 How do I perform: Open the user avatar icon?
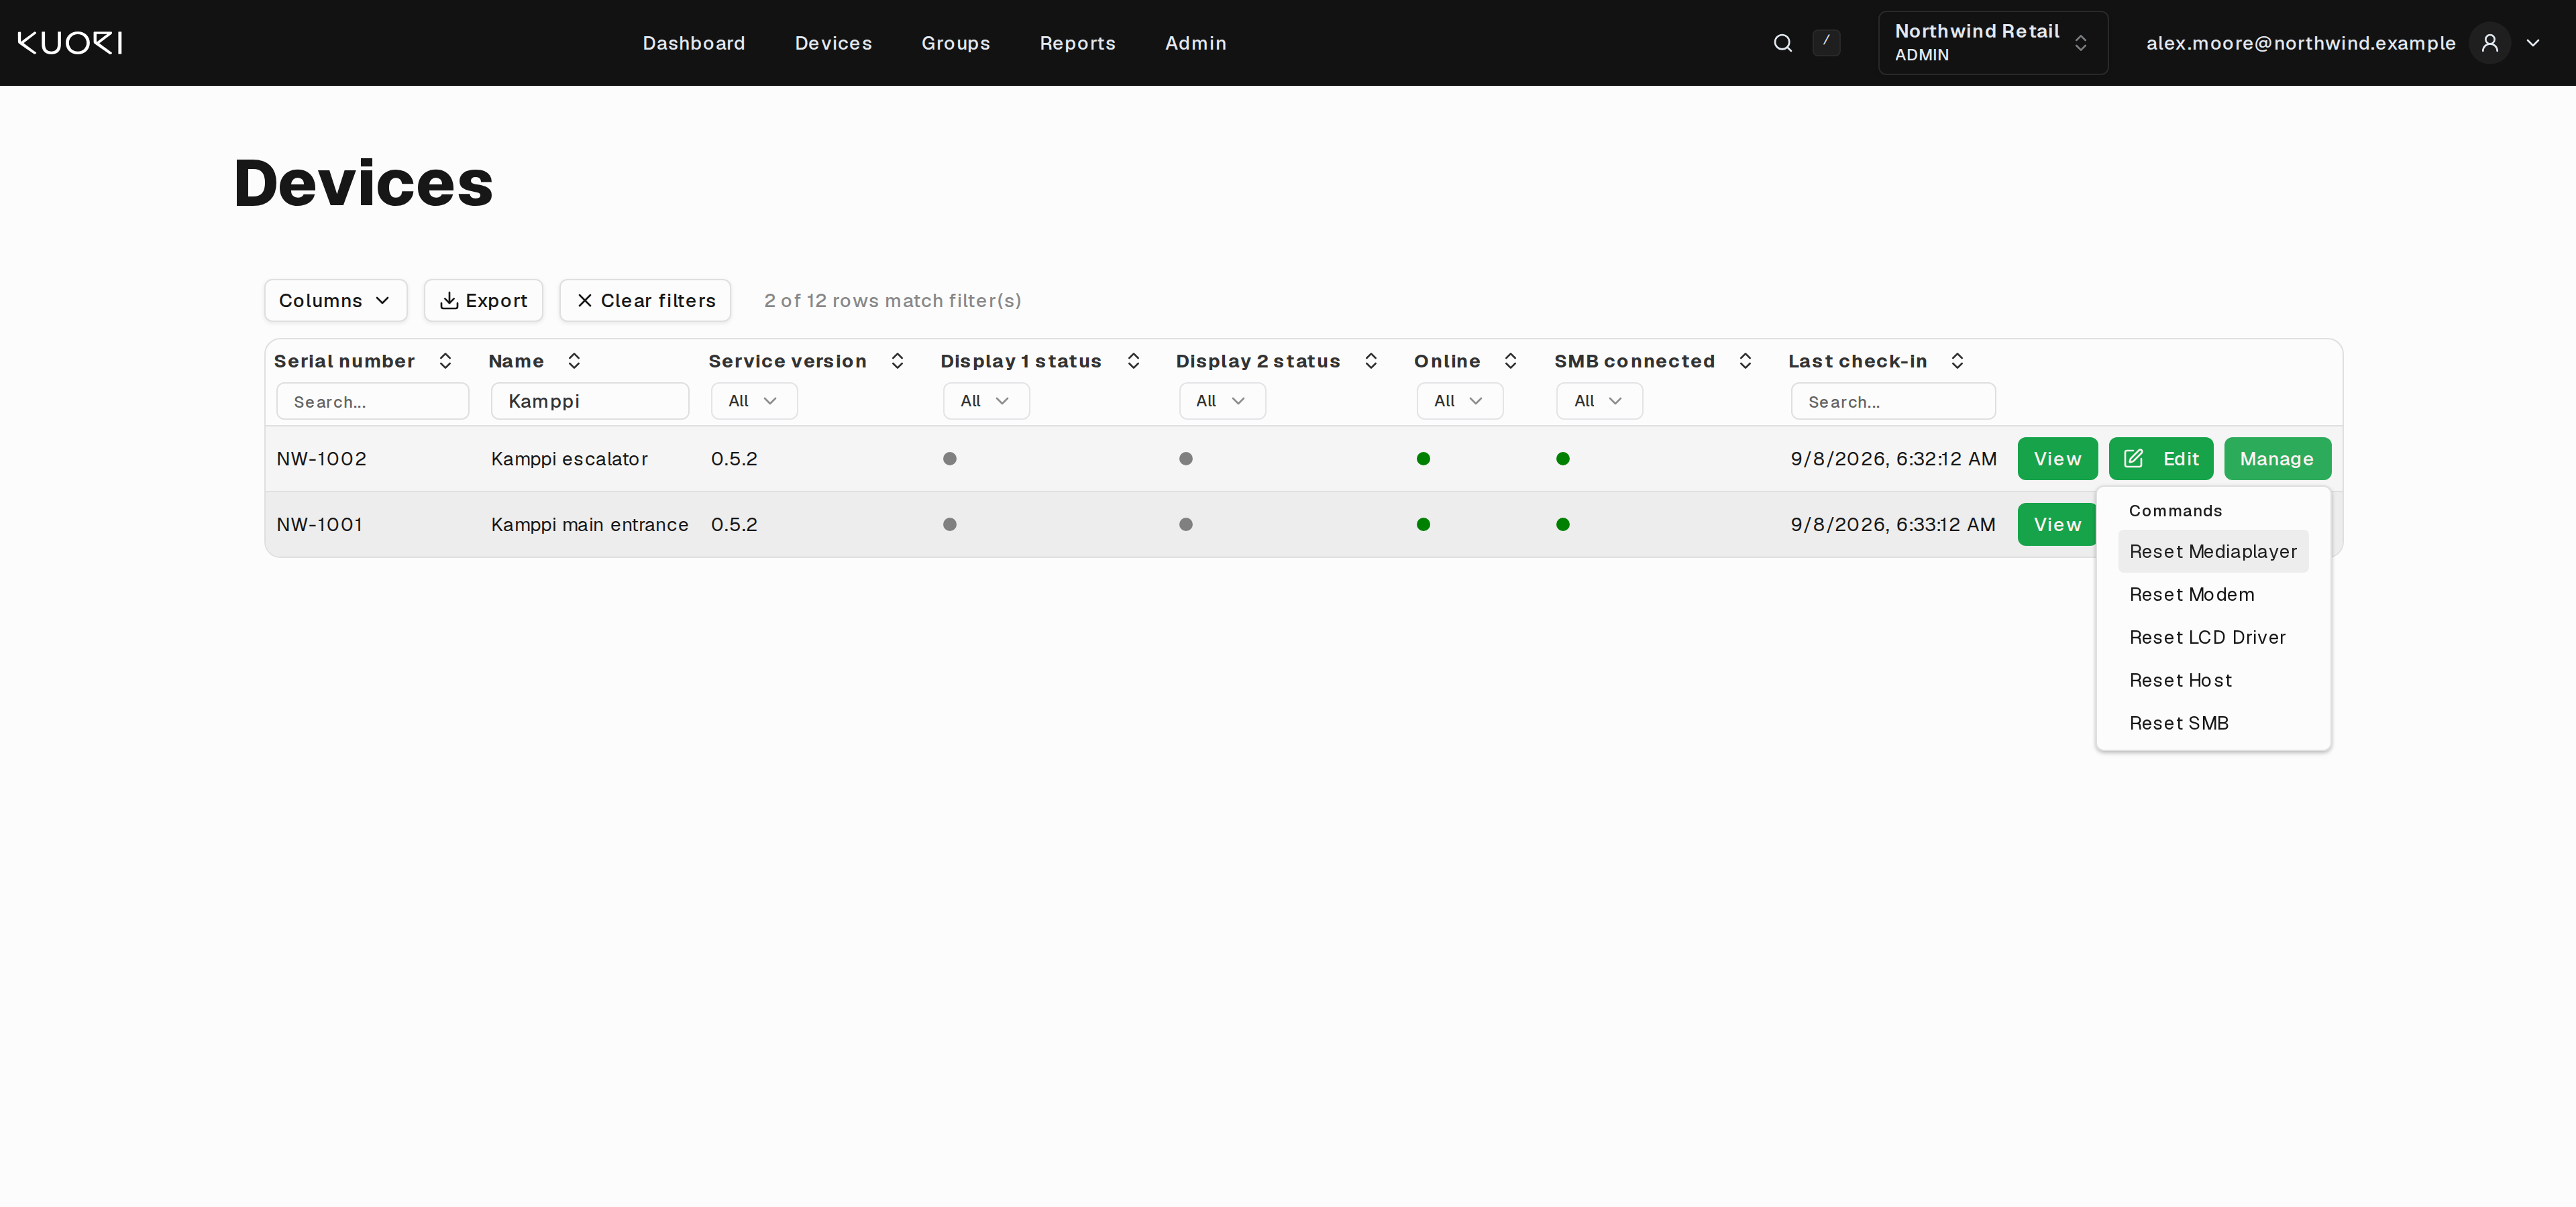pyautogui.click(x=2490, y=43)
